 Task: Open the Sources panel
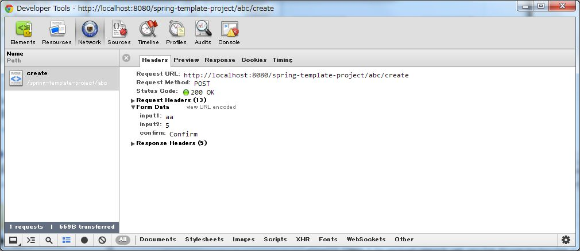[119, 33]
